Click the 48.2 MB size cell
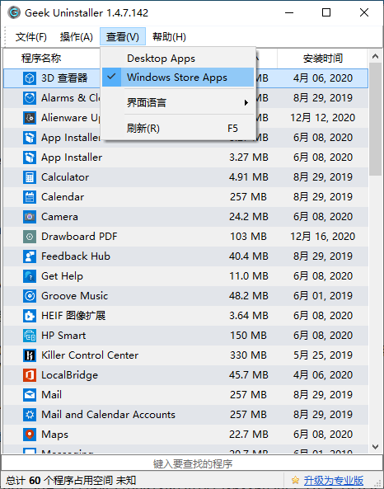The height and width of the screenshot is (489, 384). coord(248,296)
